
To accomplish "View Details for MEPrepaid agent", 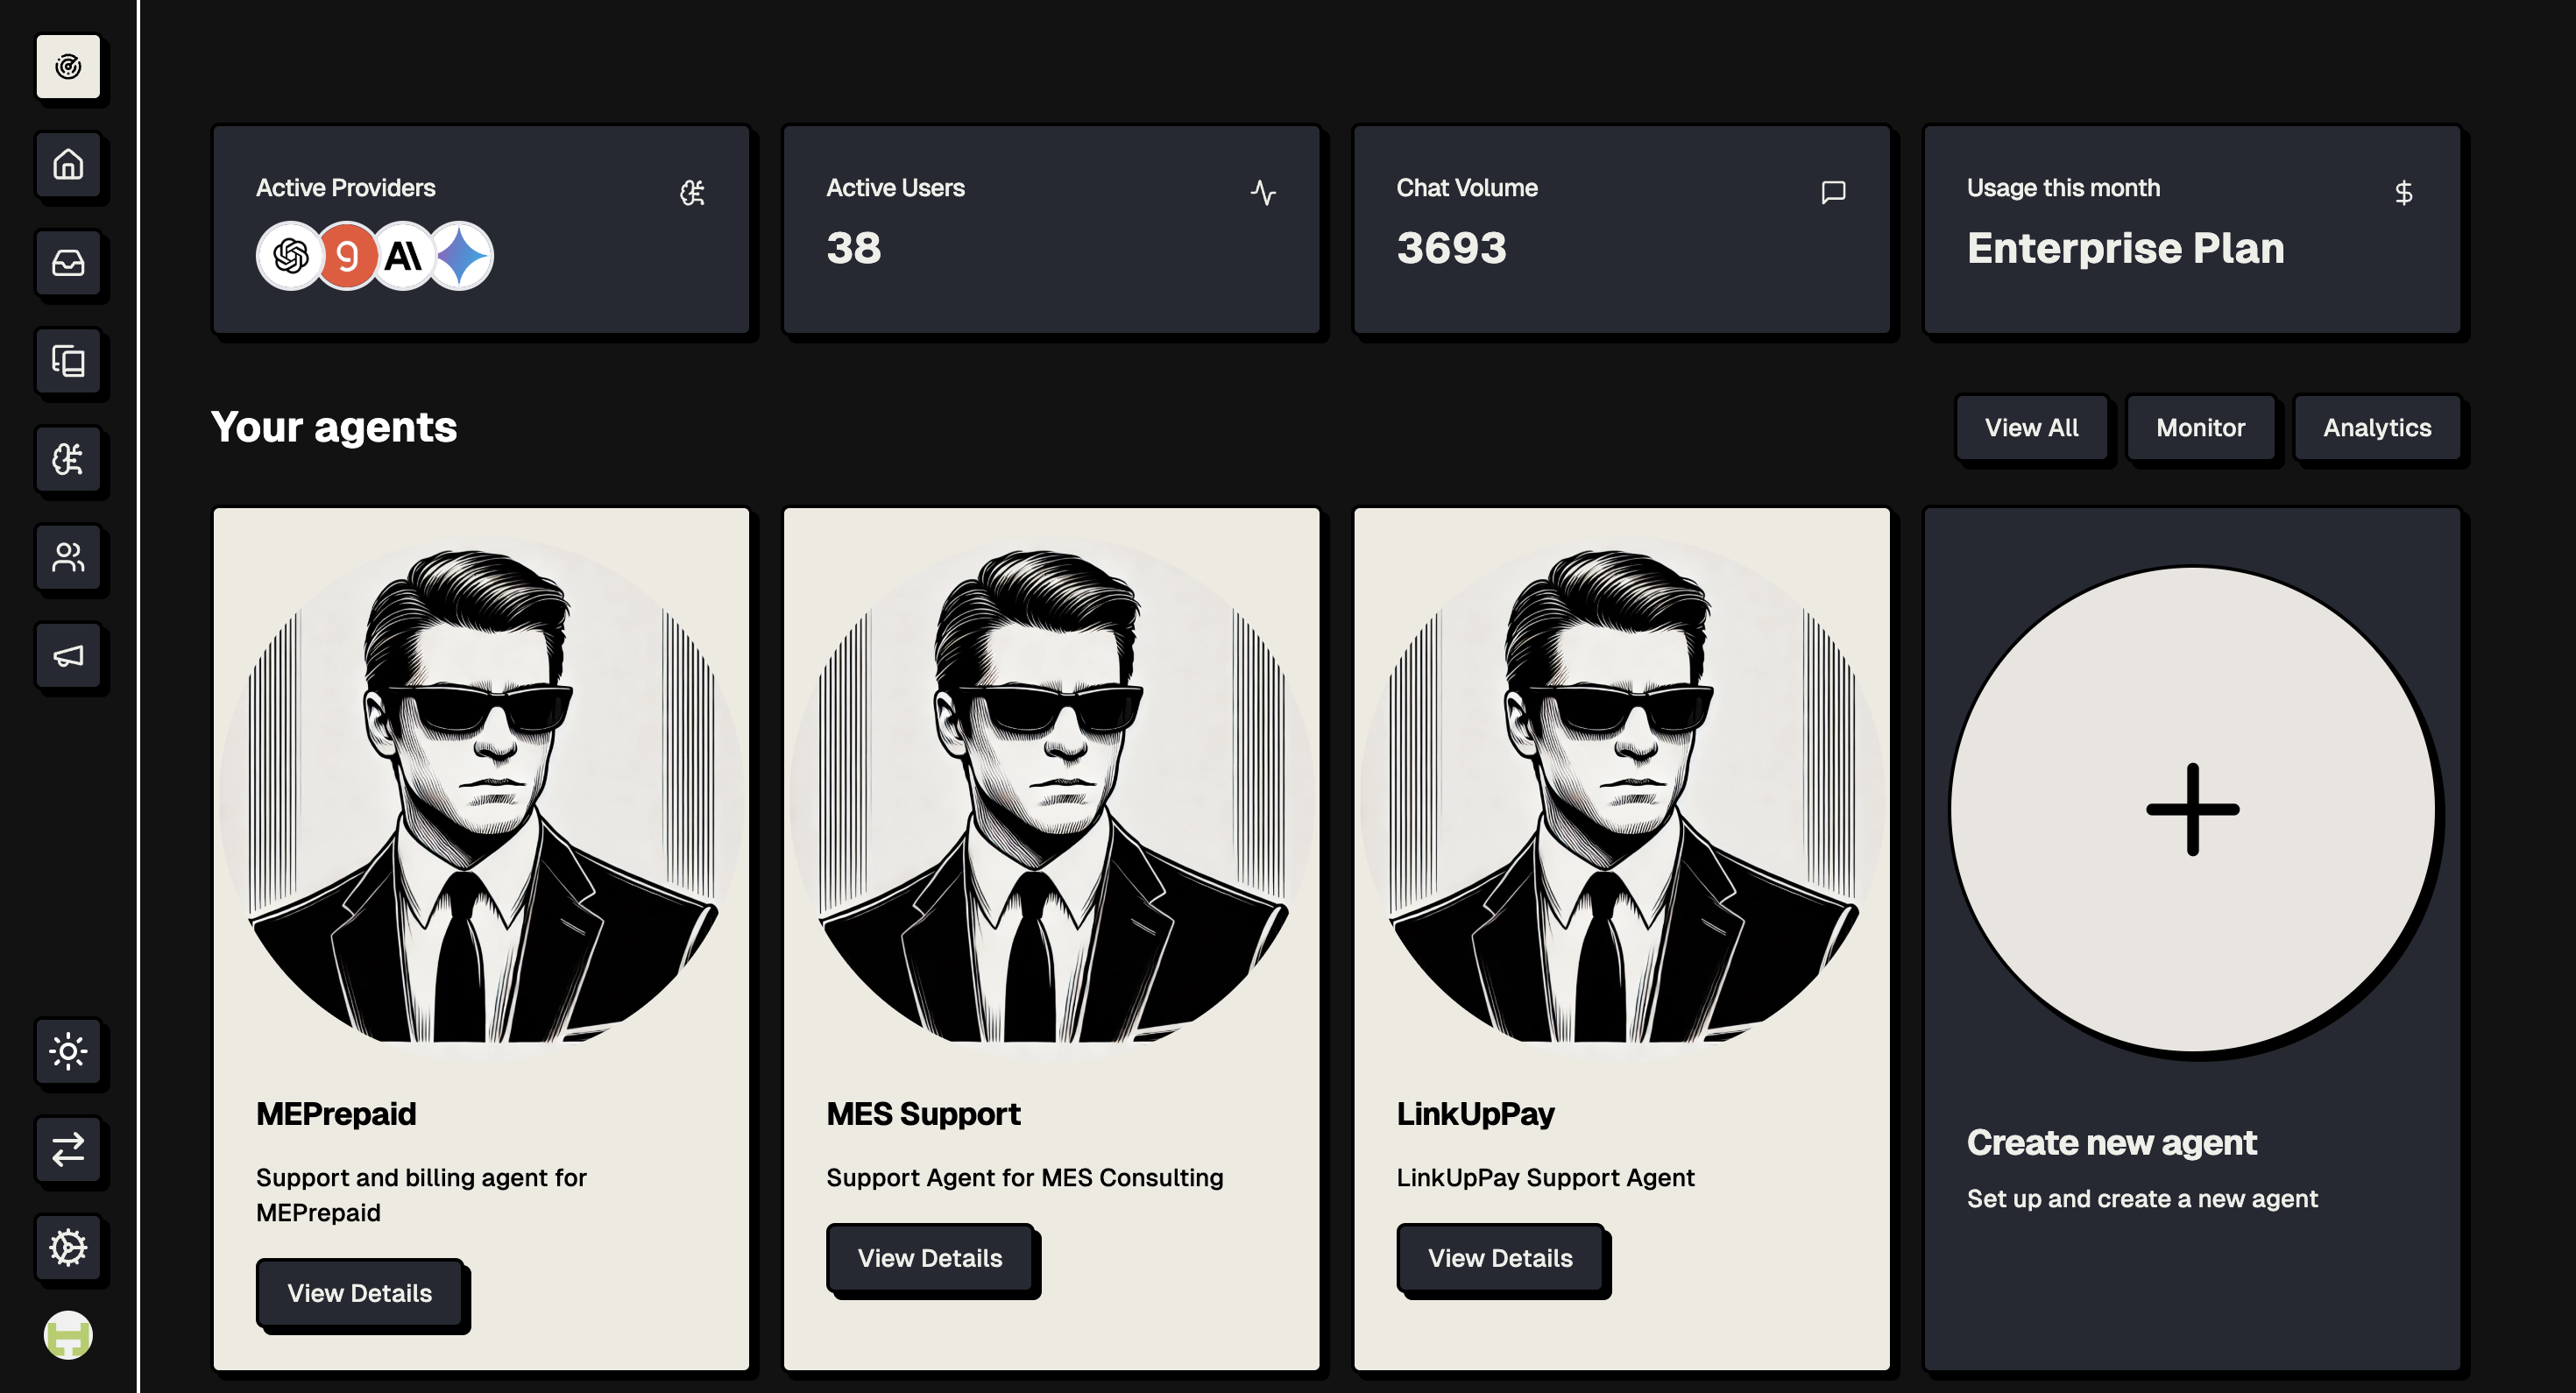I will click(x=360, y=1293).
